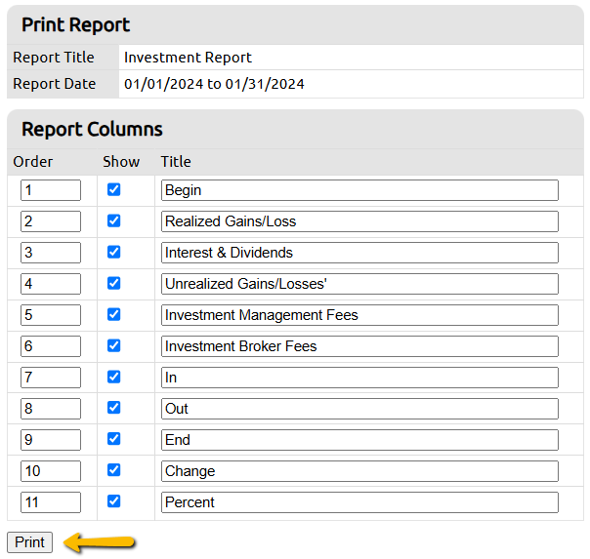Click the Title column header
This screenshot has height=559, width=590.
[176, 162]
